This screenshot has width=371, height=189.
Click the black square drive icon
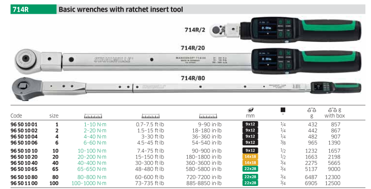pos(283,110)
